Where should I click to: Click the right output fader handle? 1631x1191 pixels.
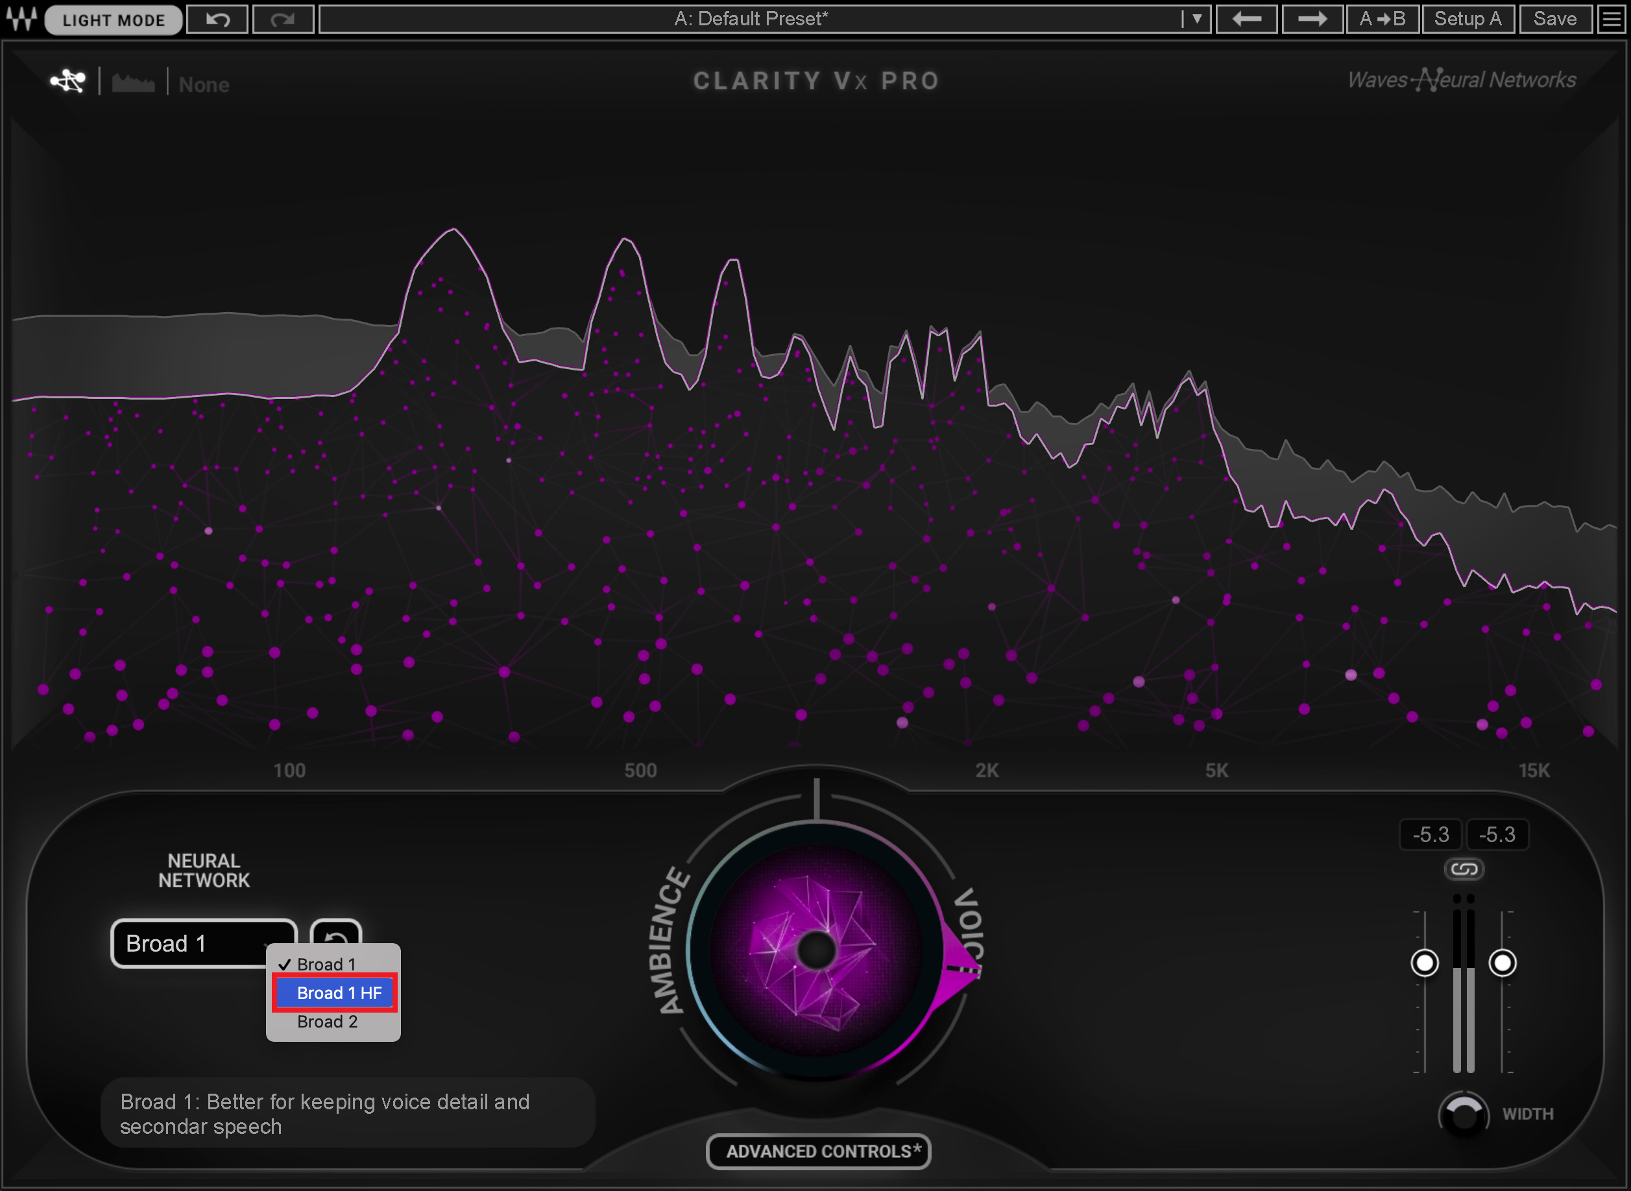click(x=1503, y=963)
